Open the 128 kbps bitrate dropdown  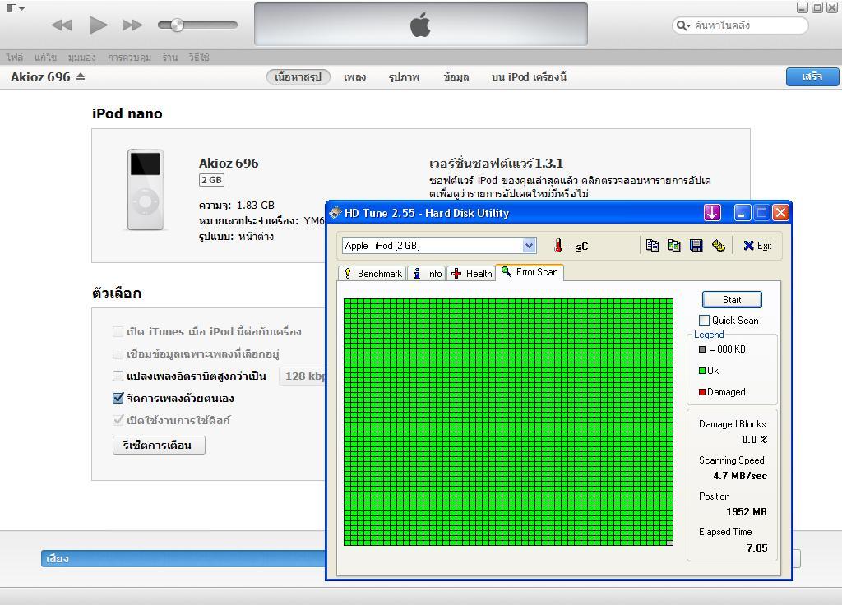point(303,376)
